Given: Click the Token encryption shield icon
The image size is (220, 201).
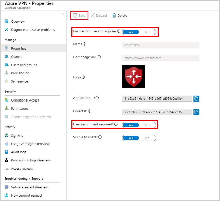Looking at the screenshot, I should click(6, 116).
